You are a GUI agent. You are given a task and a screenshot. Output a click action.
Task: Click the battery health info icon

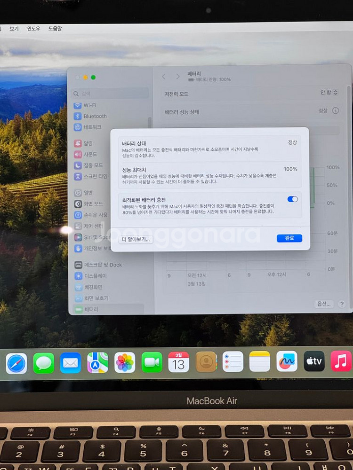click(x=336, y=110)
